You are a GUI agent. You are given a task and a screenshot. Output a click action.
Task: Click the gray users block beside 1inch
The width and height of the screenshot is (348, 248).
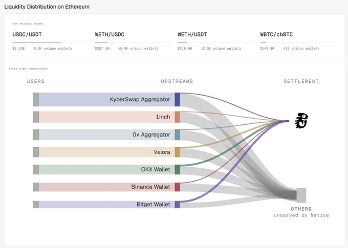[36, 117]
